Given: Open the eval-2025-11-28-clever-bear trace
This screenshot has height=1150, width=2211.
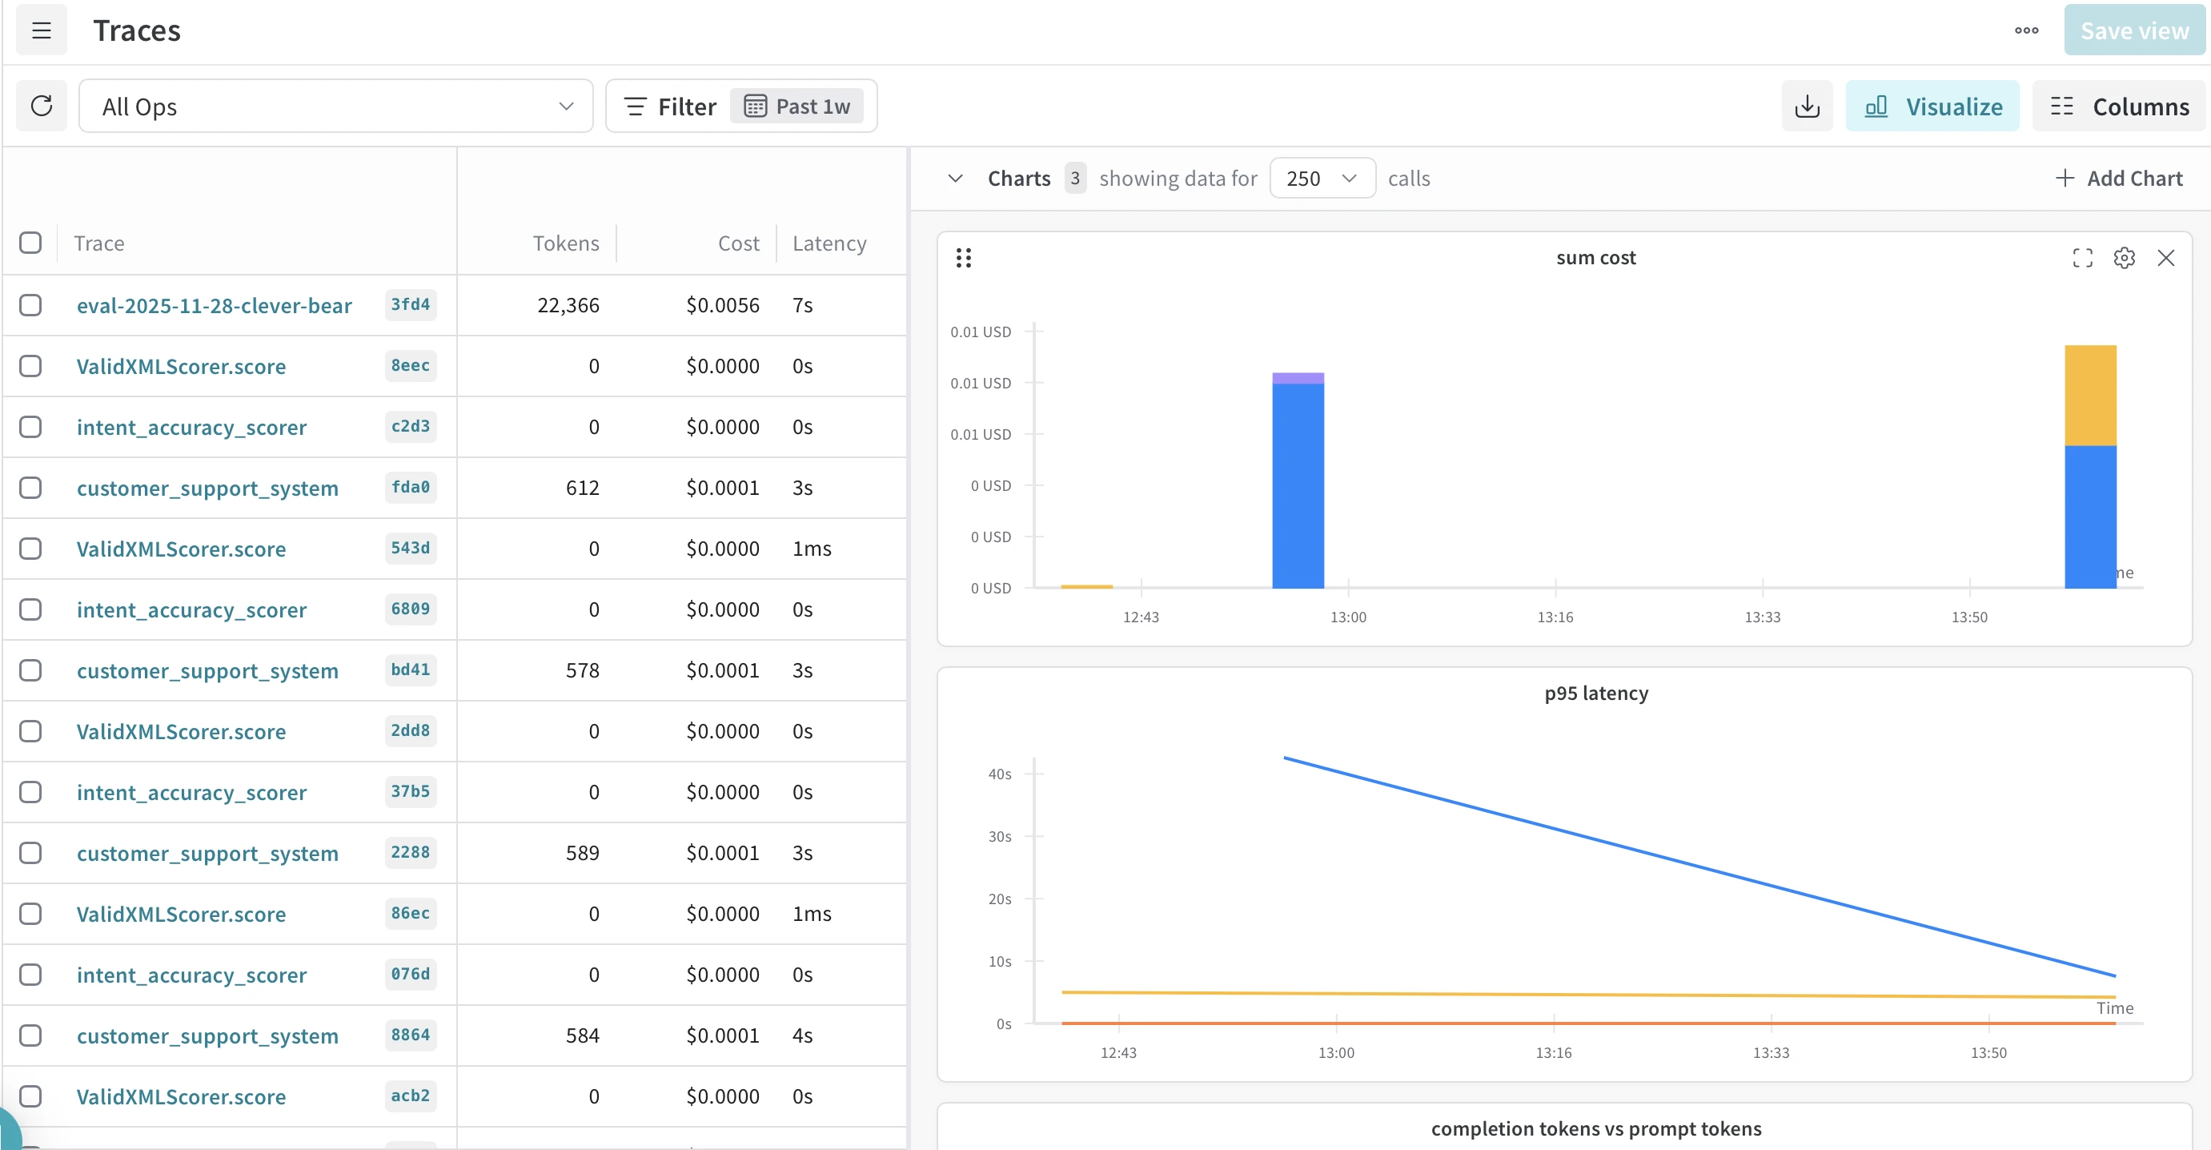Looking at the screenshot, I should tap(214, 305).
